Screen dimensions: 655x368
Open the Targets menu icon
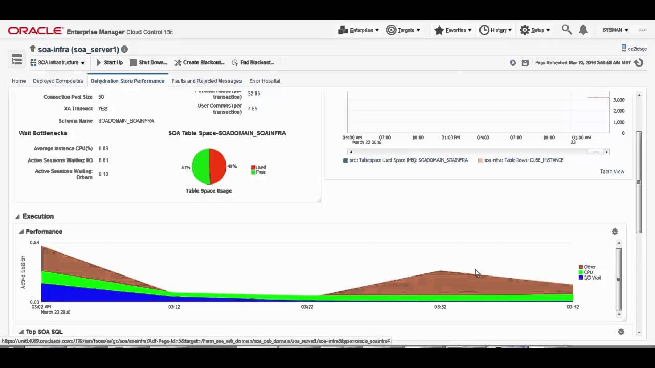(x=392, y=30)
